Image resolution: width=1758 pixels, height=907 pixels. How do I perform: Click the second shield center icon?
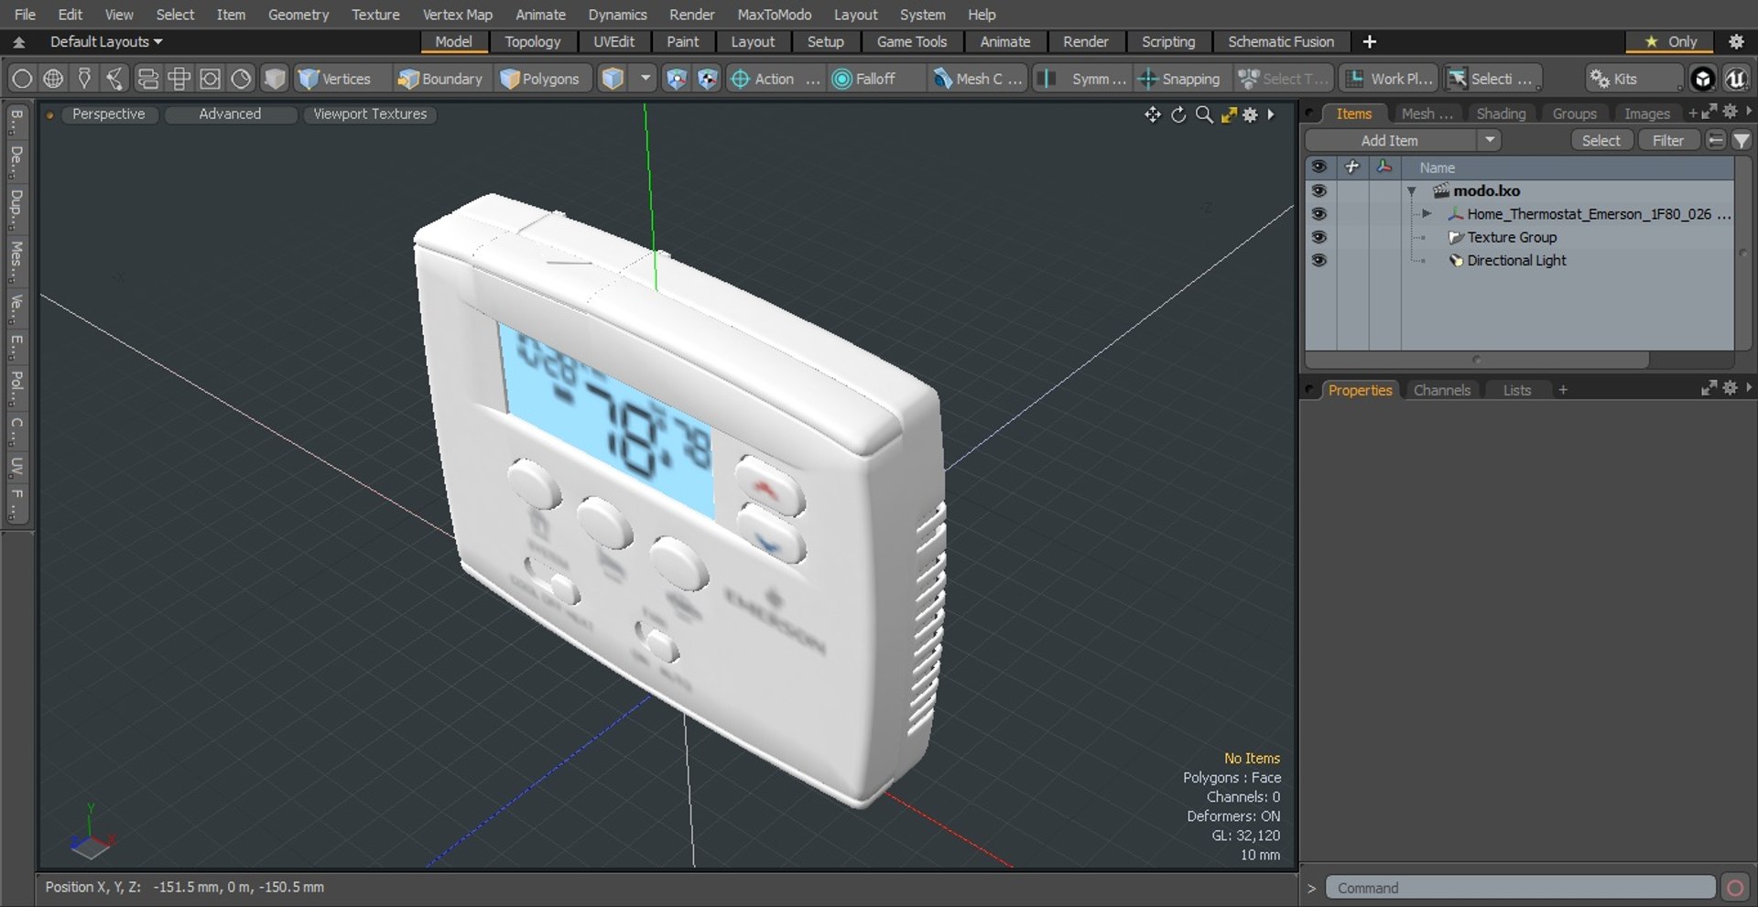coord(708,79)
